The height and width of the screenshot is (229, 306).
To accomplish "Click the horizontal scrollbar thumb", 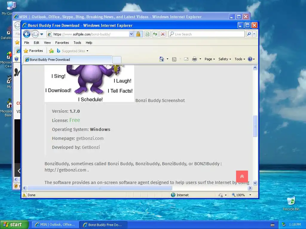I will pos(100,188).
